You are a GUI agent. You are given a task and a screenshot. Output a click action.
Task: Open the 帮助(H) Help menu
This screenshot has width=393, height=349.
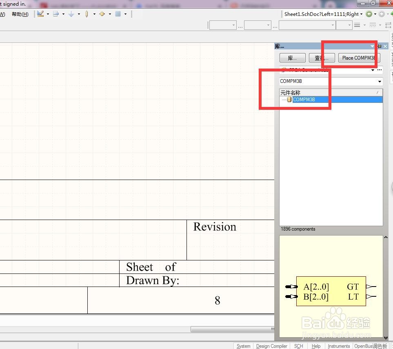[x=20, y=14]
